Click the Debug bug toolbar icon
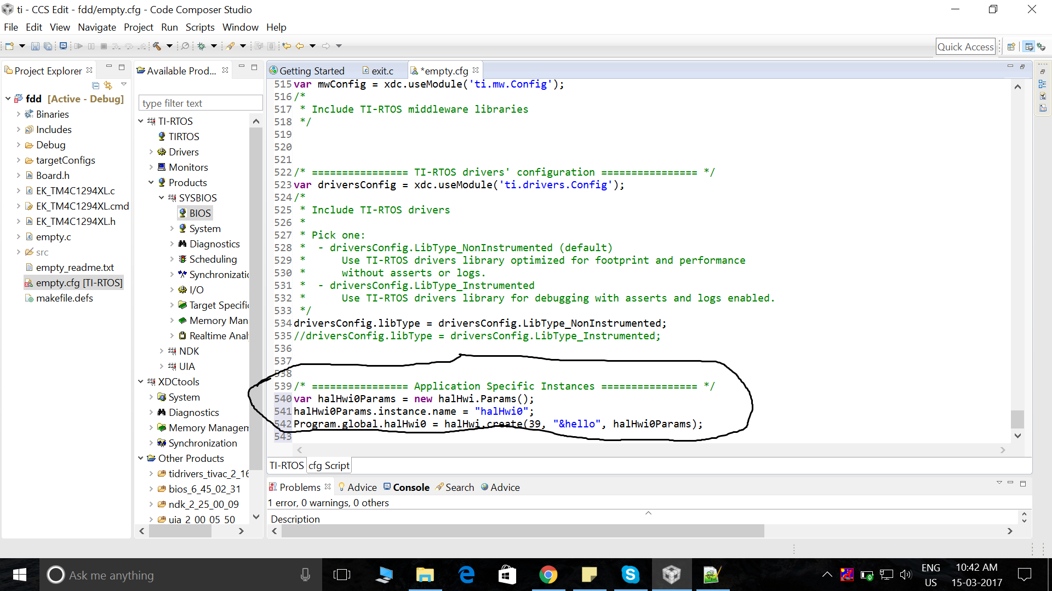The height and width of the screenshot is (591, 1052). [202, 46]
